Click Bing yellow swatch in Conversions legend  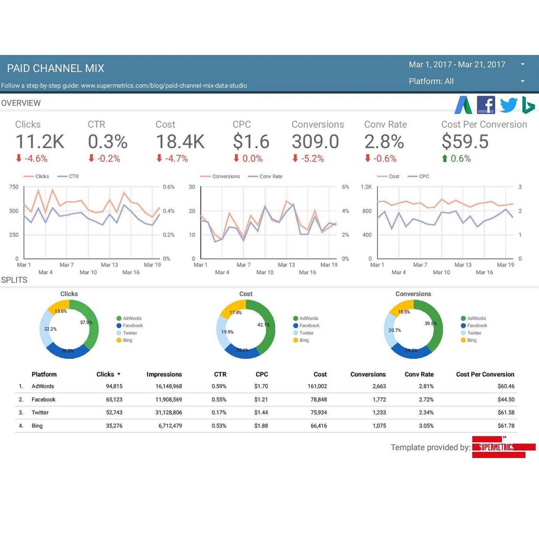tap(463, 340)
